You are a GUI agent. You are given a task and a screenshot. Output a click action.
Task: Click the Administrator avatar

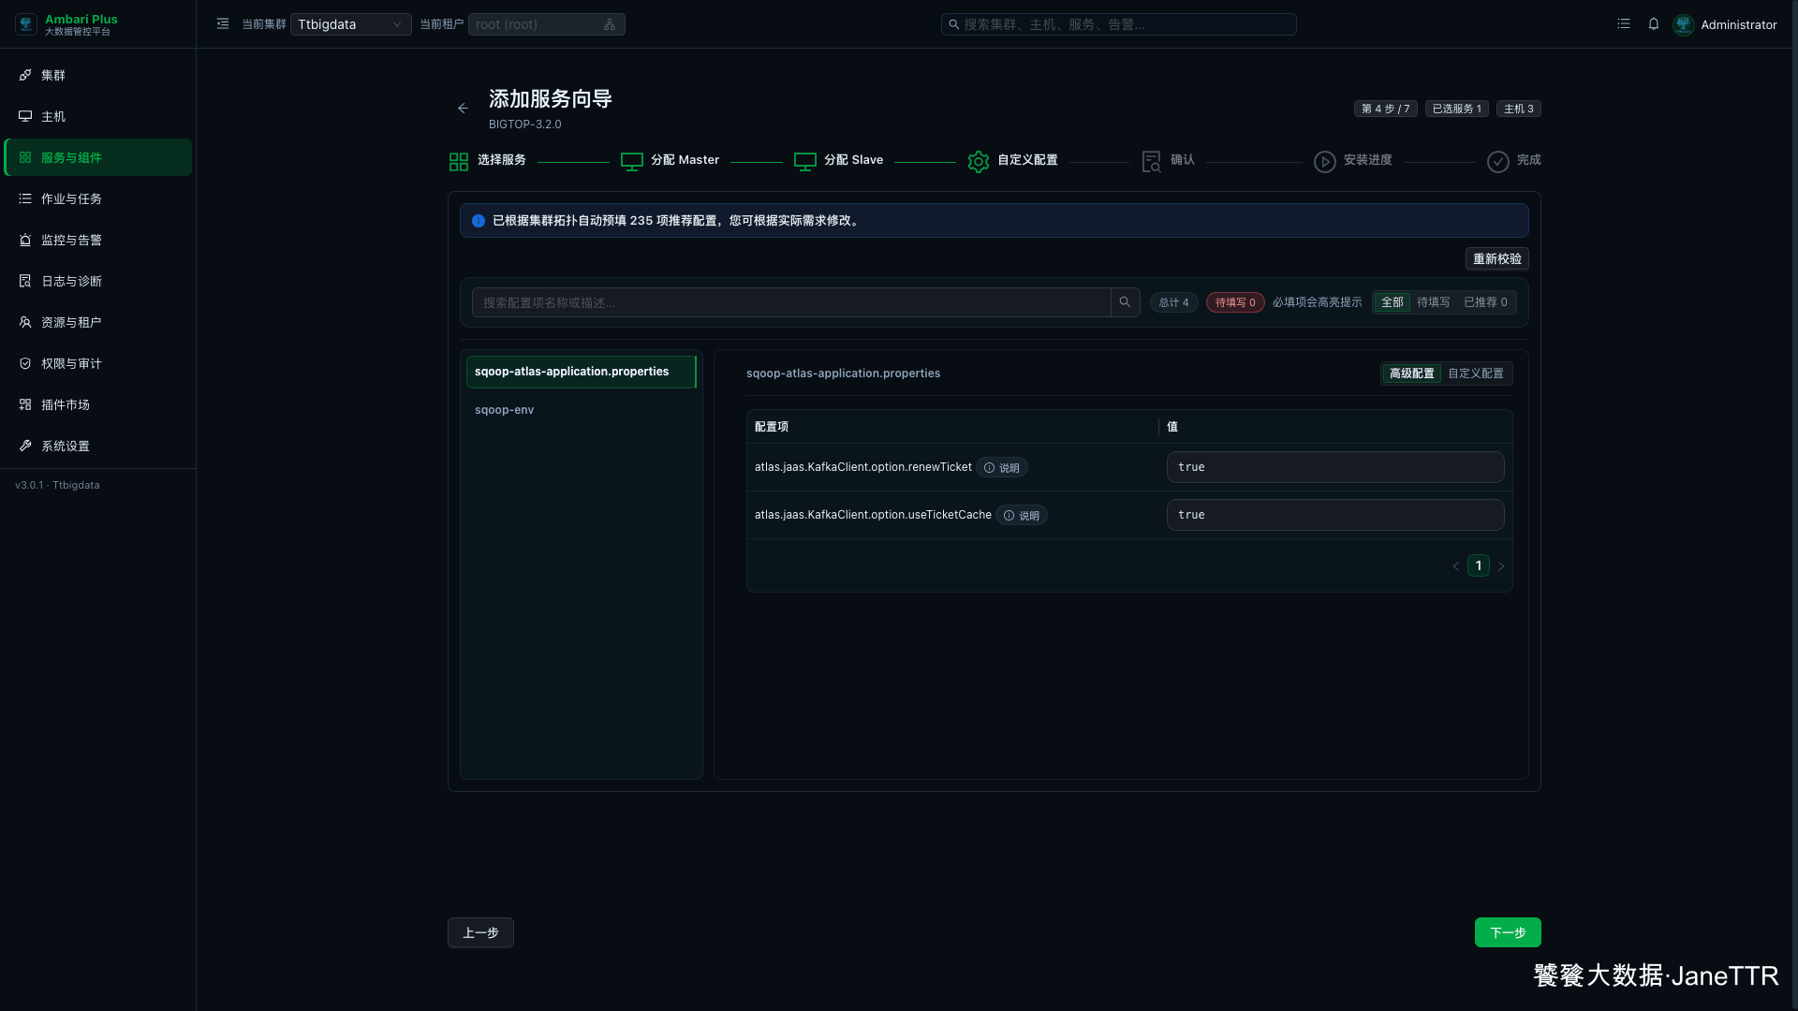tap(1684, 24)
